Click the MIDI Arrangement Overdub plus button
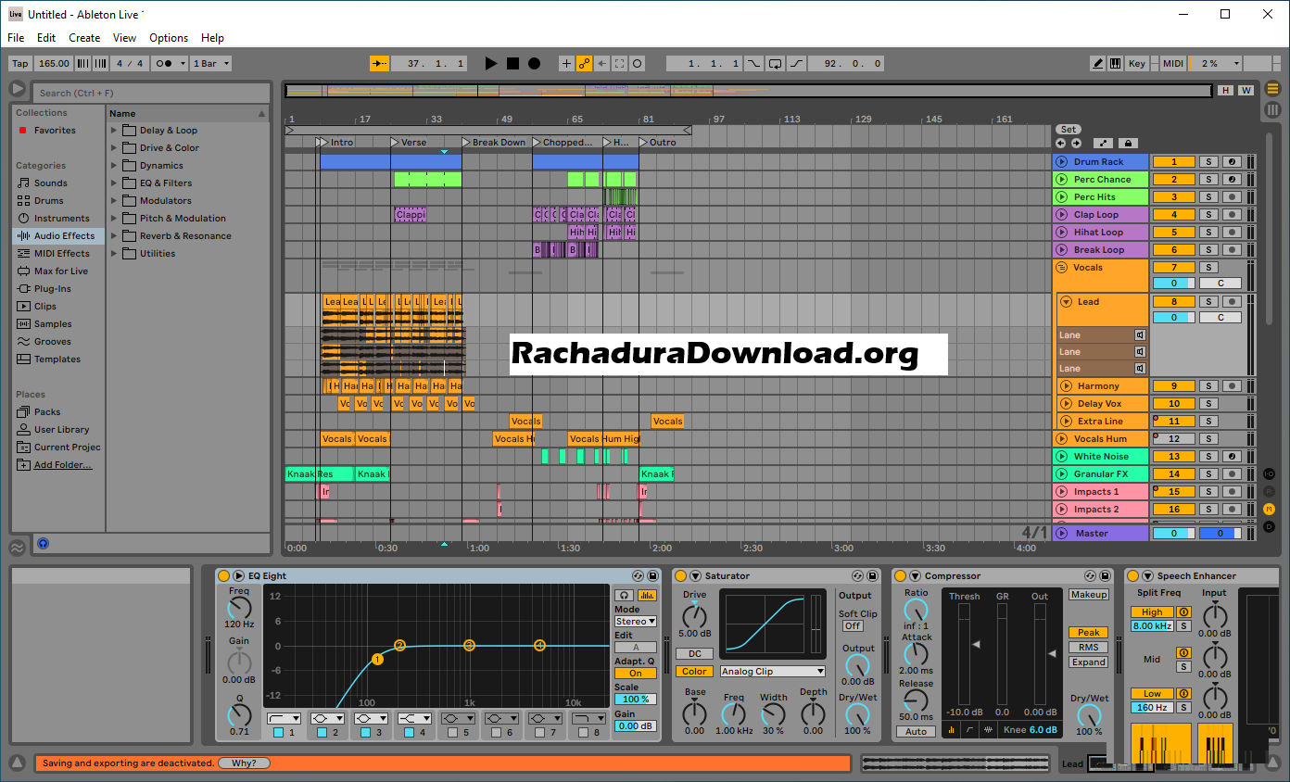 click(x=566, y=63)
